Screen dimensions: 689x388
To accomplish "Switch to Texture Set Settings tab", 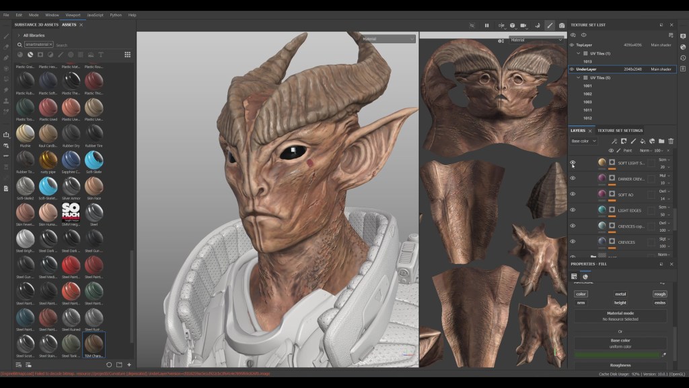I will coord(620,131).
